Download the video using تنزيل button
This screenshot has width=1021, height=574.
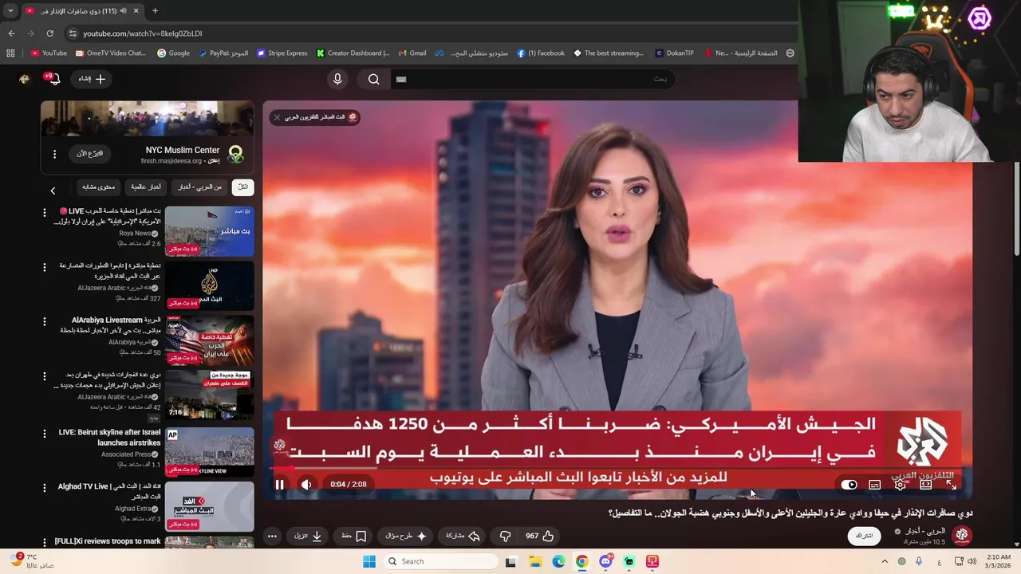coord(308,536)
